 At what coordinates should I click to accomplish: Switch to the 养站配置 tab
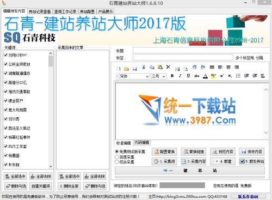point(87,11)
